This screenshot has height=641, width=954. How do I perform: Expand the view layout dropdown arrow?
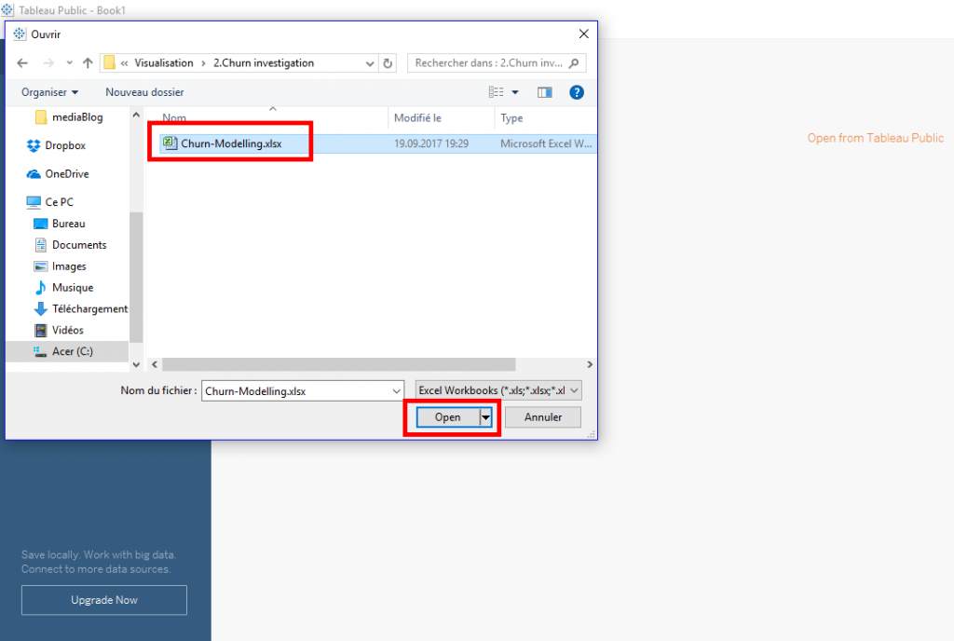coord(515,92)
